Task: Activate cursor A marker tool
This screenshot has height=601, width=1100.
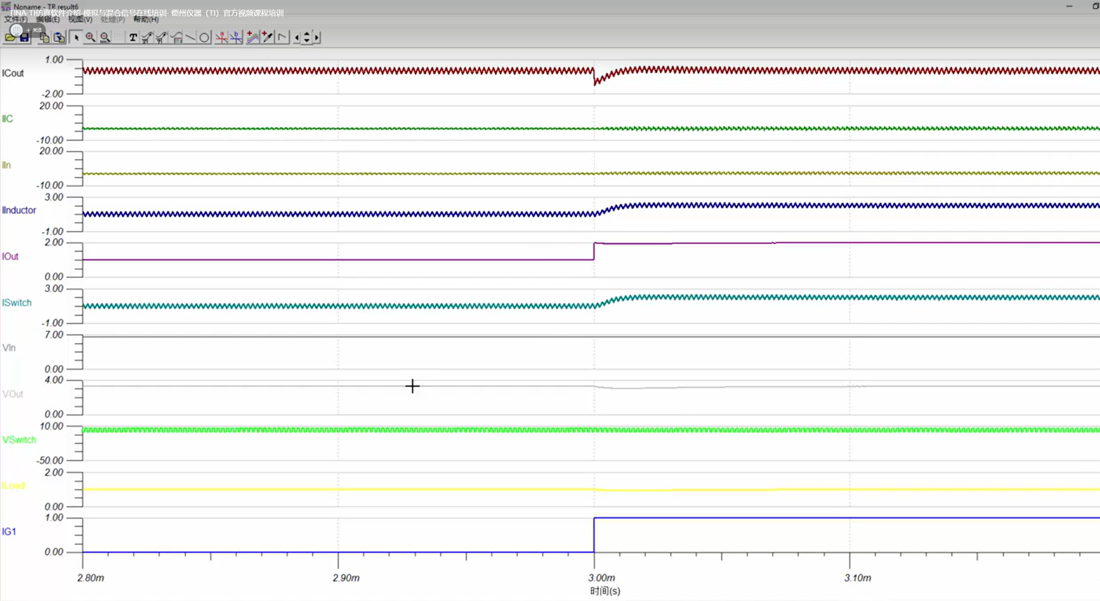Action: point(221,37)
